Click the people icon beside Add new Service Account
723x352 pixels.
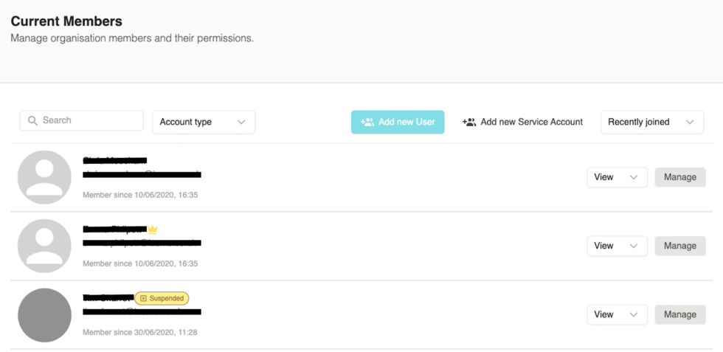469,122
